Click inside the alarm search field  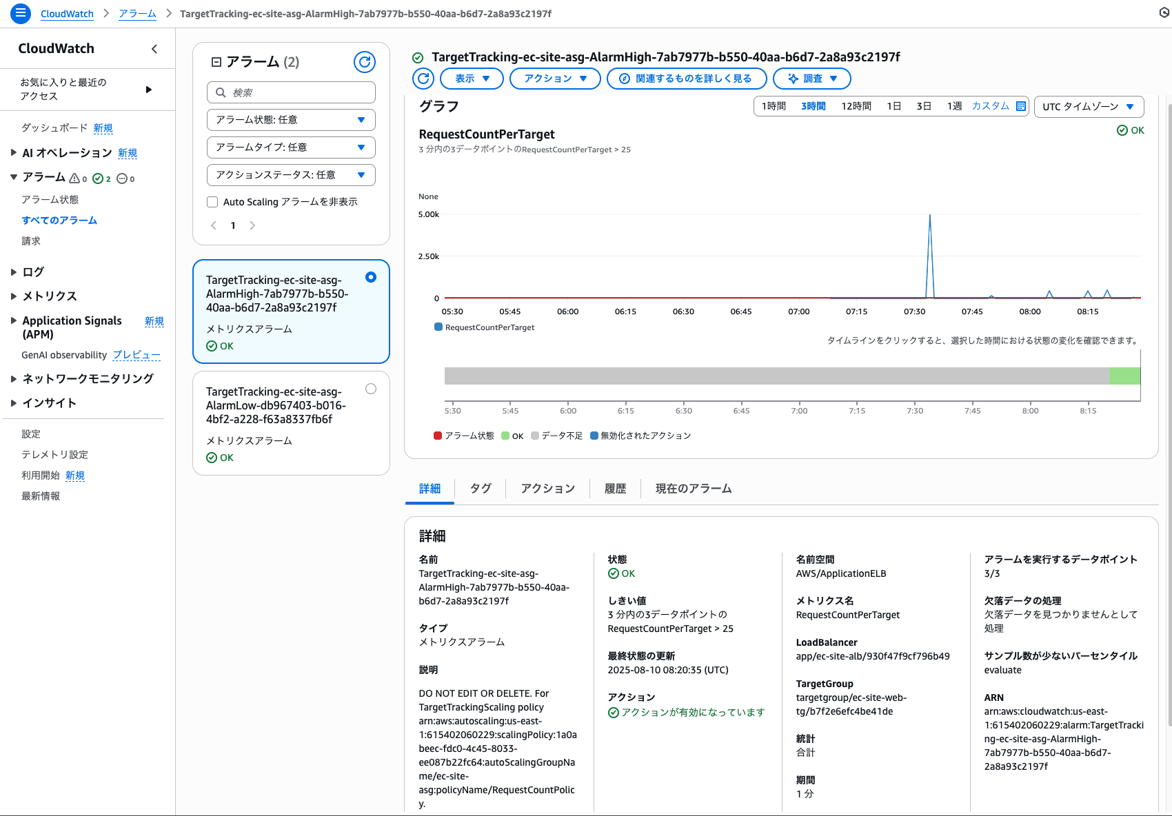pyautogui.click(x=290, y=92)
